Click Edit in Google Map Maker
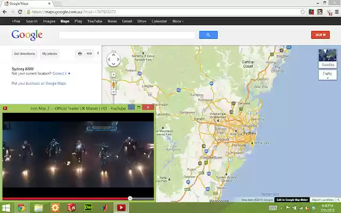 pyautogui.click(x=292, y=200)
